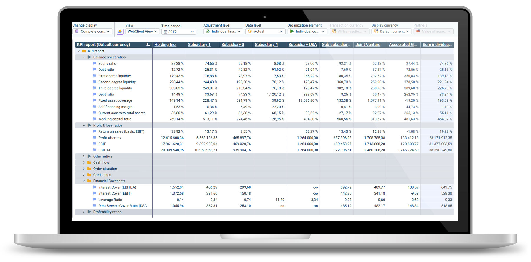Click the flag icon beside Interest Cover (EBIT)
531x262 pixels.
pyautogui.click(x=94, y=193)
